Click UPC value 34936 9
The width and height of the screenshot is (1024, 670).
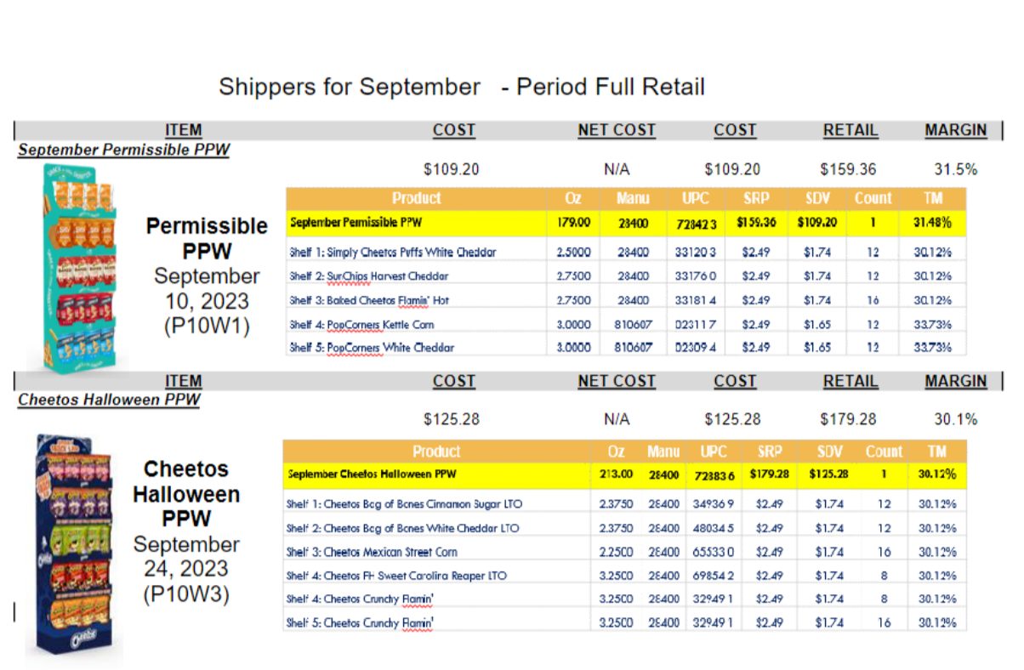(715, 504)
